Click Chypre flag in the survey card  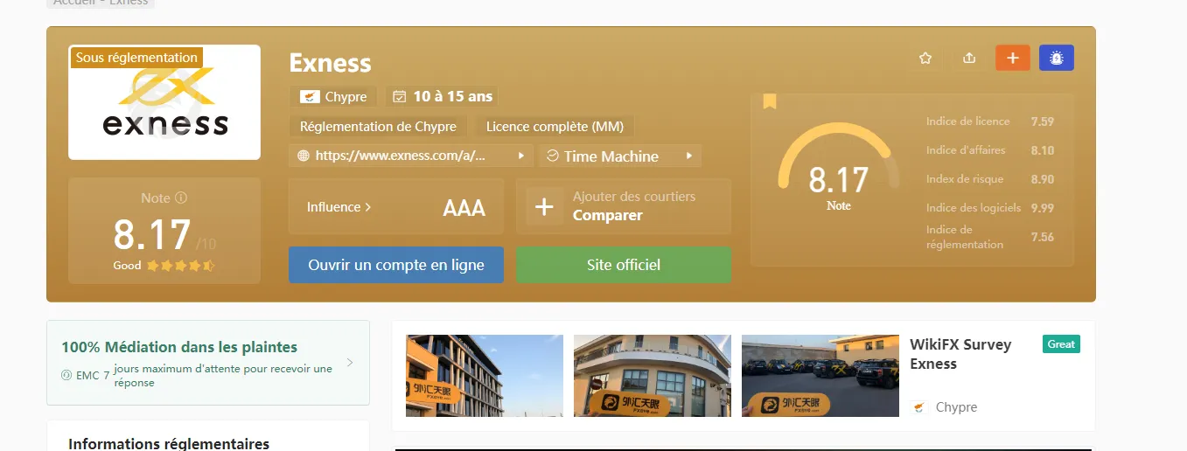point(918,407)
